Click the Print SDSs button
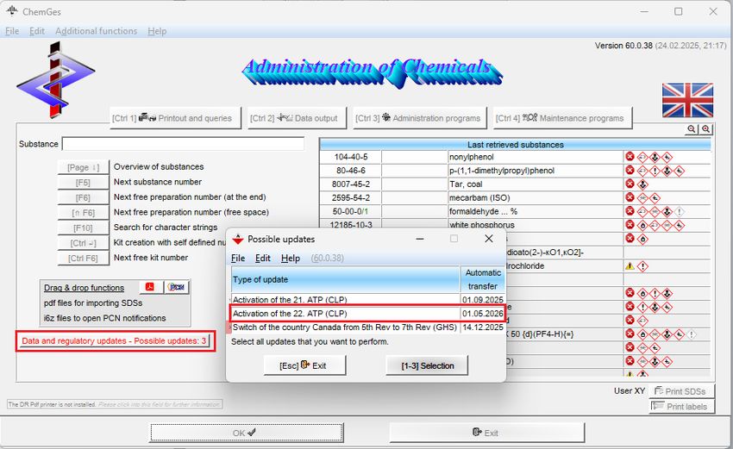733x449 pixels. pos(681,391)
